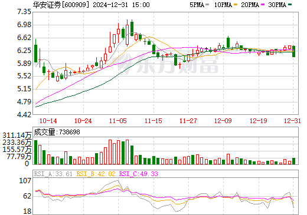
Task: Click the 107 RSI axis label
Action: (x=25, y=181)
